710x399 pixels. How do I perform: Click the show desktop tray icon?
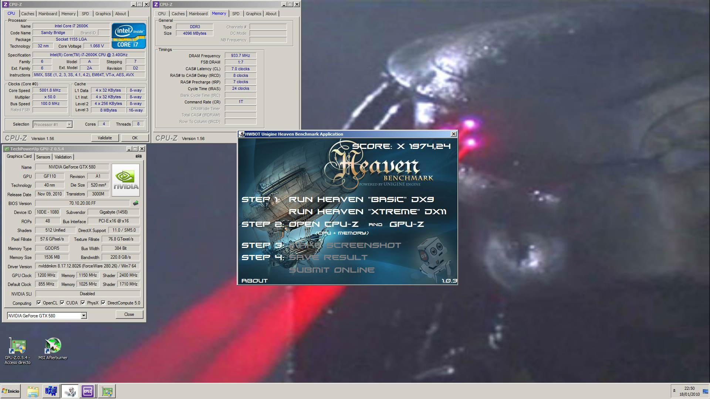705,391
